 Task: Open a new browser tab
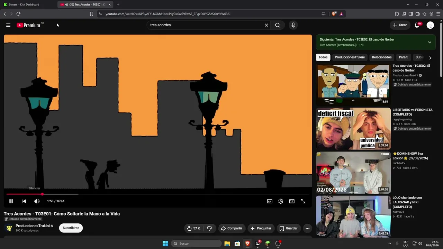coord(118,4)
